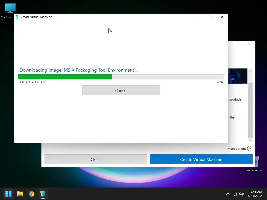Click the green download progress bar
Screen dimensions: 267x200
(x=121, y=77)
